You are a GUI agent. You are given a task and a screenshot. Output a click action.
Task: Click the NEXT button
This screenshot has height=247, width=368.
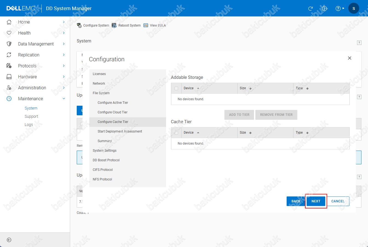(x=316, y=201)
